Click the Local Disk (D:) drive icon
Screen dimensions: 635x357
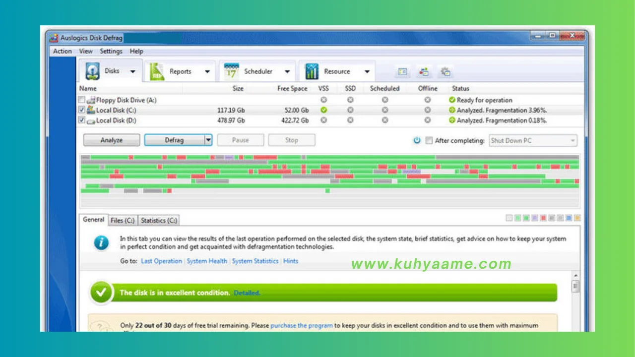click(x=91, y=120)
